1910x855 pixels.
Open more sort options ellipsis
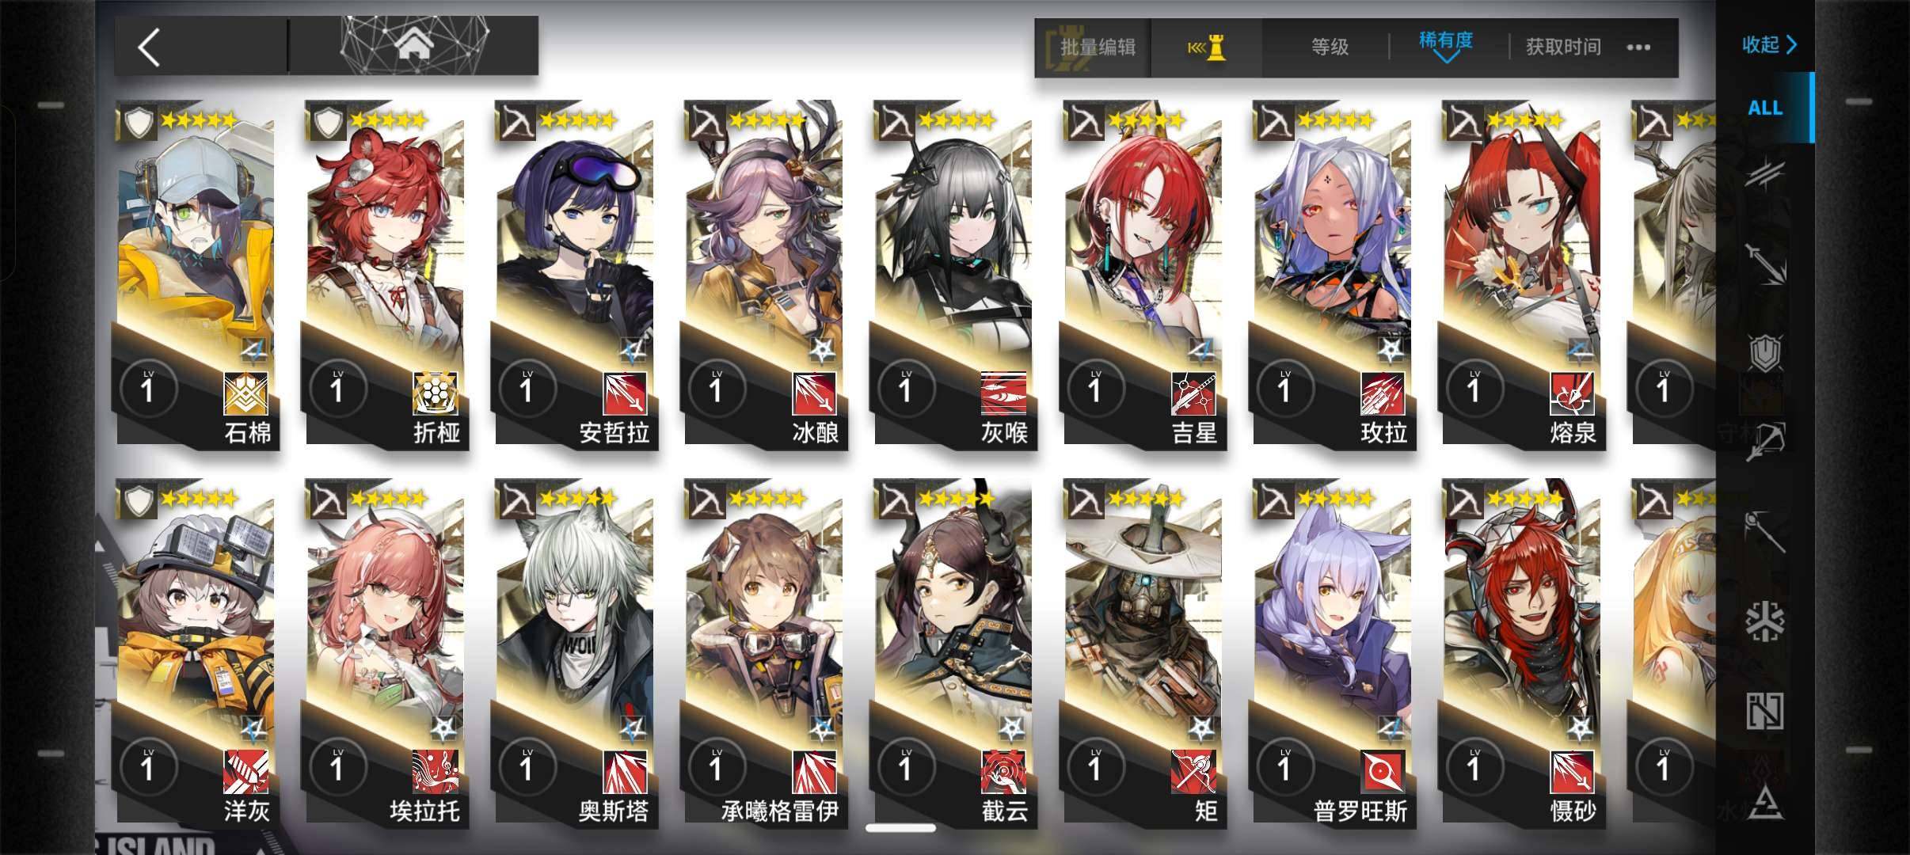coord(1638,47)
